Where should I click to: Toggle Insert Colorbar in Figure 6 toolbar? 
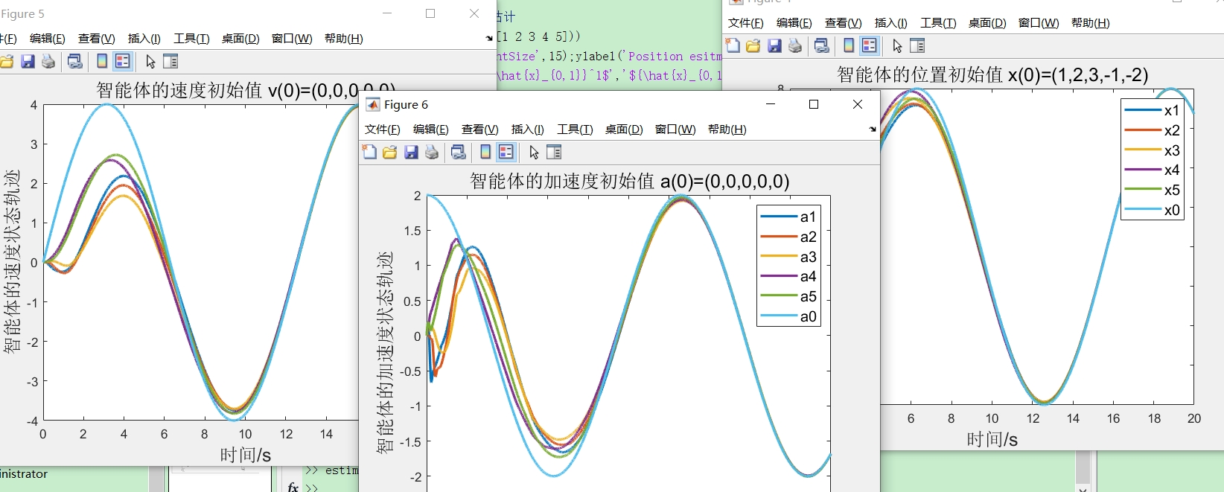pyautogui.click(x=485, y=152)
